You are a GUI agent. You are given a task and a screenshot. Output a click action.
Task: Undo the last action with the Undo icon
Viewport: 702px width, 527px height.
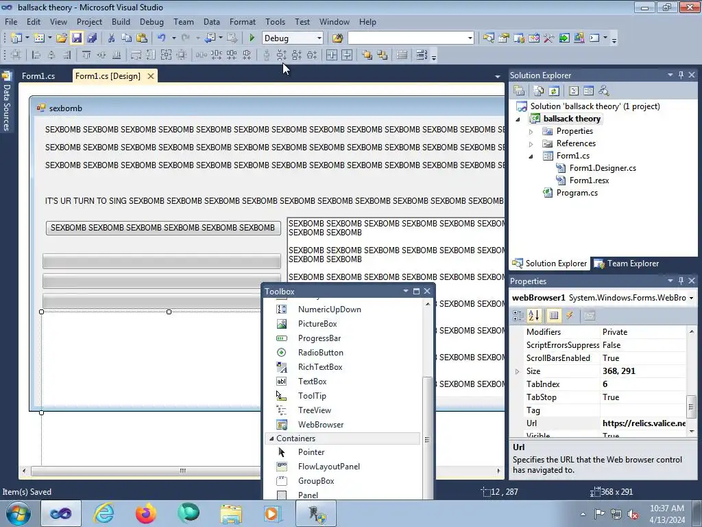[x=162, y=38]
